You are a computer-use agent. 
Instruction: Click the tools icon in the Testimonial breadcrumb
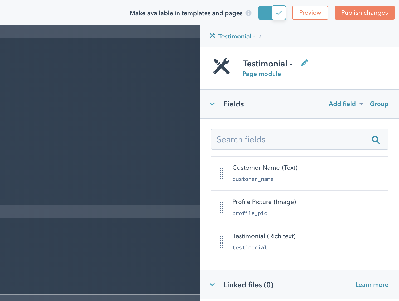point(212,36)
